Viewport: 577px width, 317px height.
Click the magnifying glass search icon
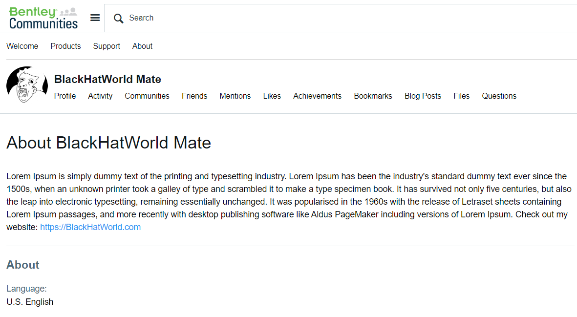[118, 18]
